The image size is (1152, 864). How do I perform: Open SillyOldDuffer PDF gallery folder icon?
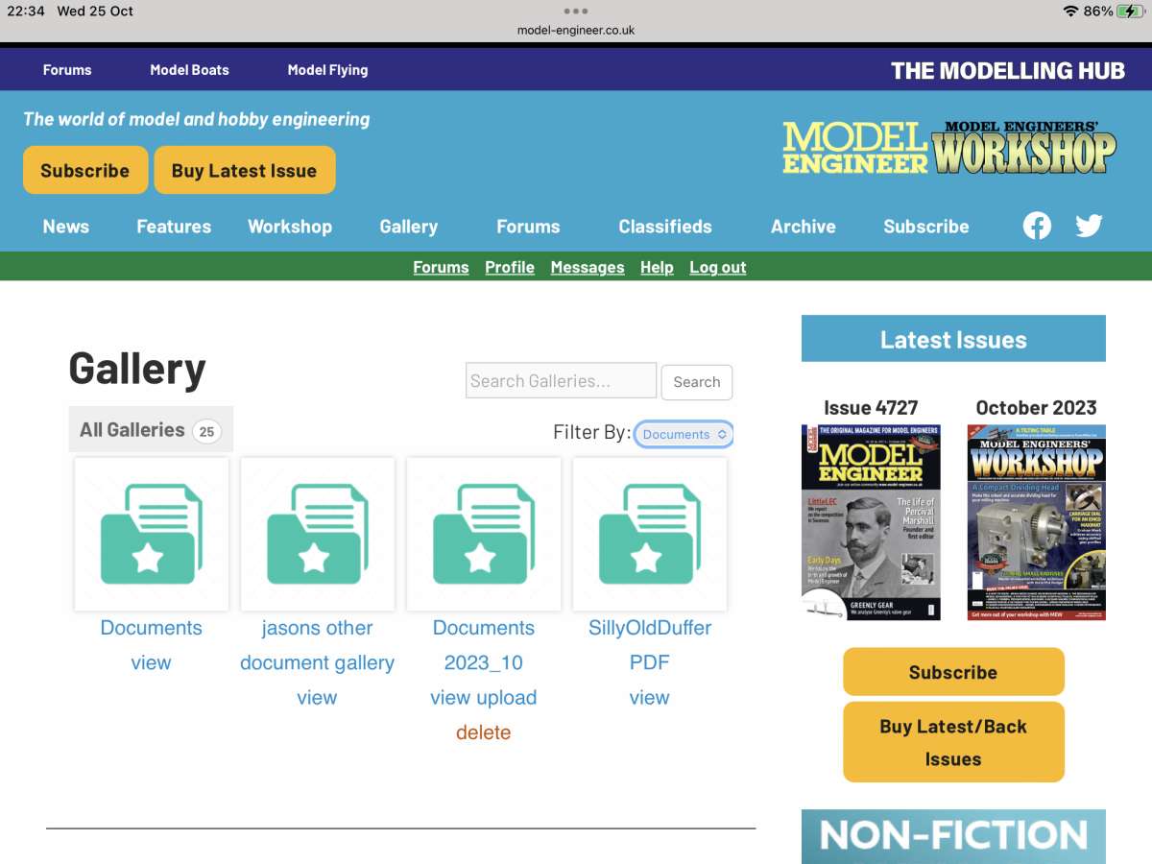(650, 534)
